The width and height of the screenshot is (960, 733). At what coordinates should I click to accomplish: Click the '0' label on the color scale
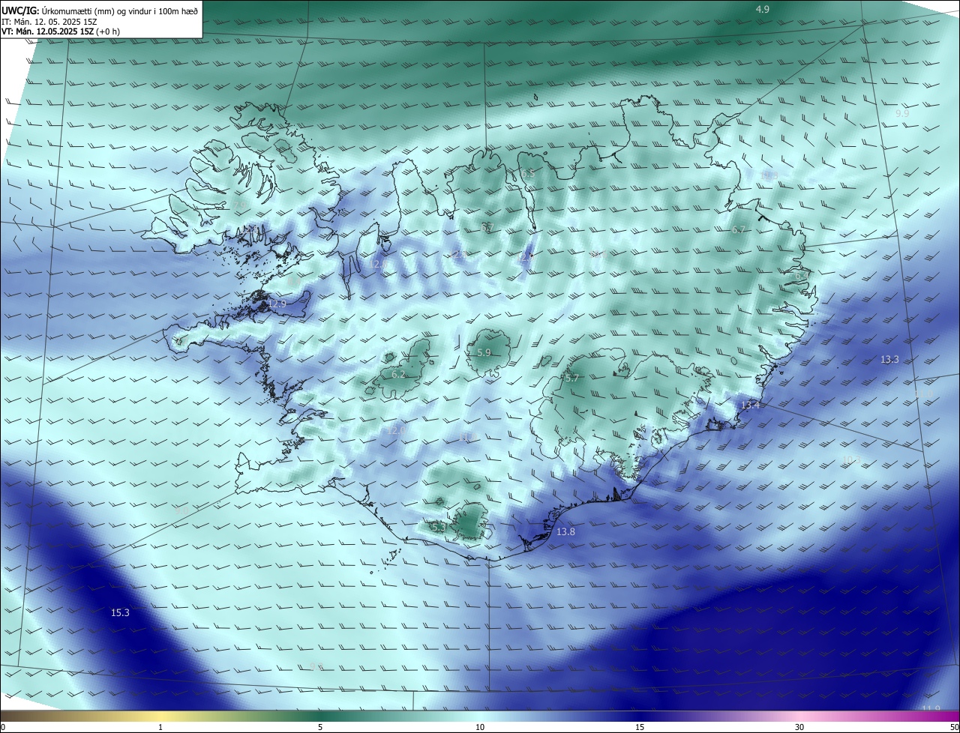tap(2, 727)
